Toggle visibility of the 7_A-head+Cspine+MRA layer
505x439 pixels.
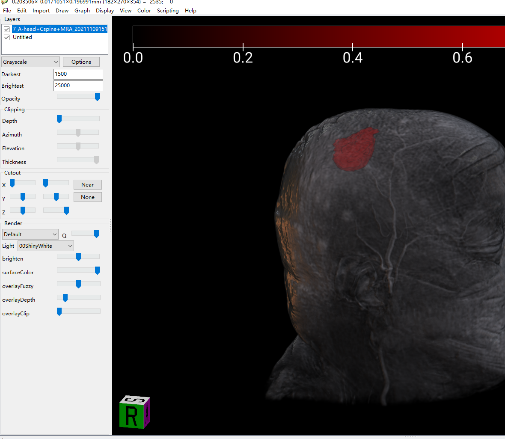(7, 29)
